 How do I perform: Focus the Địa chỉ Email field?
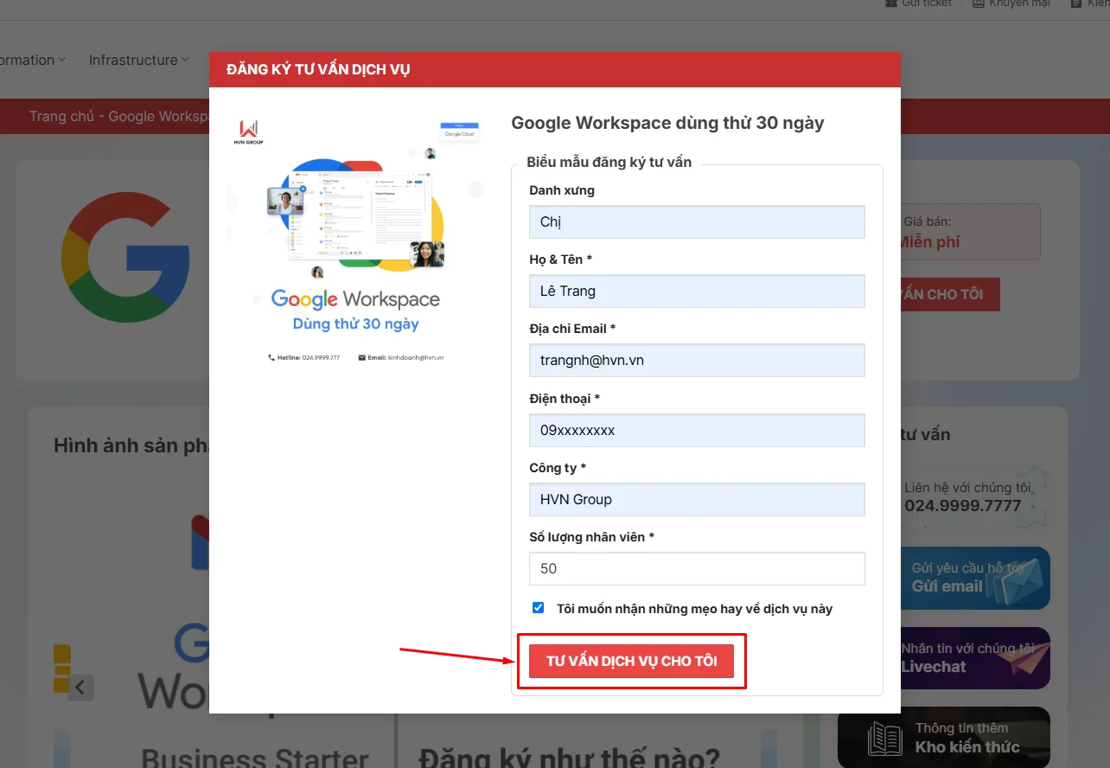(x=697, y=361)
